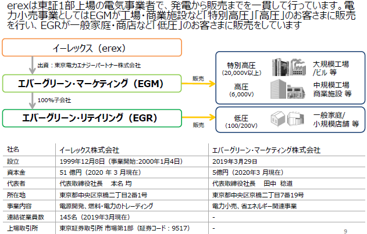Click the 電力小売、省エネルギー関連事業 cell

tap(254, 206)
